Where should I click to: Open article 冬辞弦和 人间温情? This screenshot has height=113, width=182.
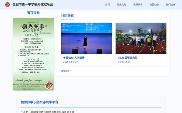point(74,58)
